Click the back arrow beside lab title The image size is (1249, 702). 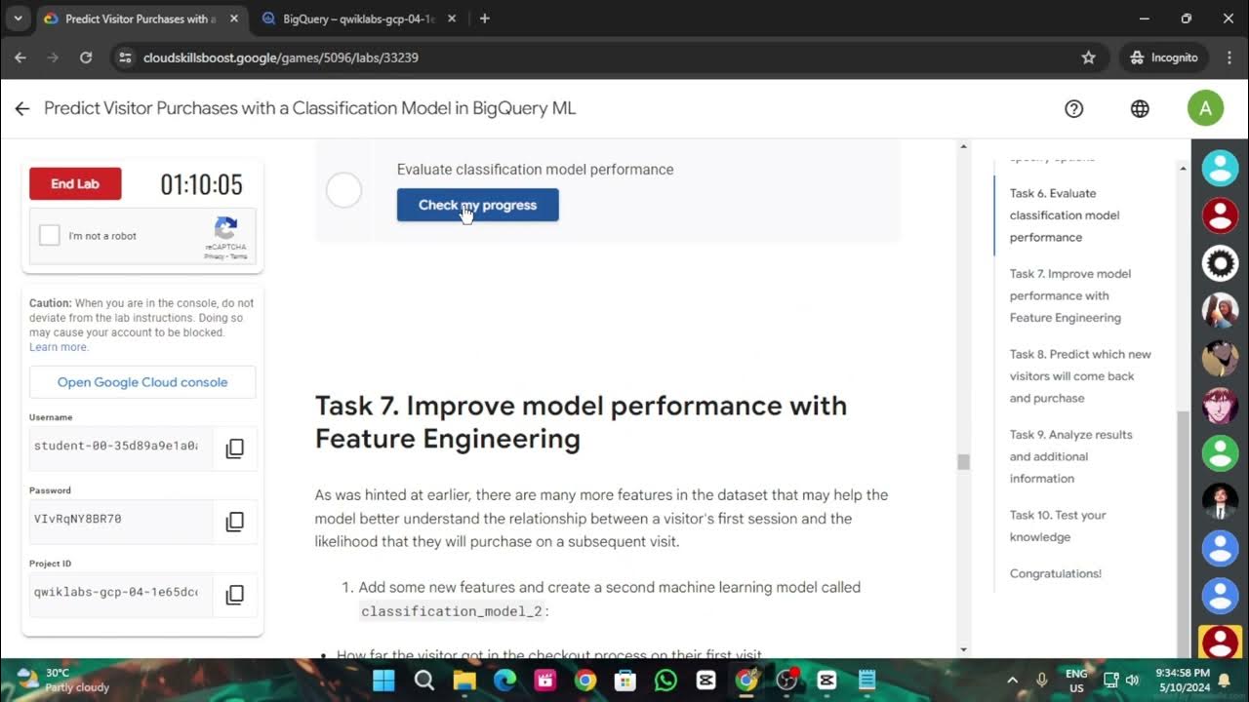point(22,108)
